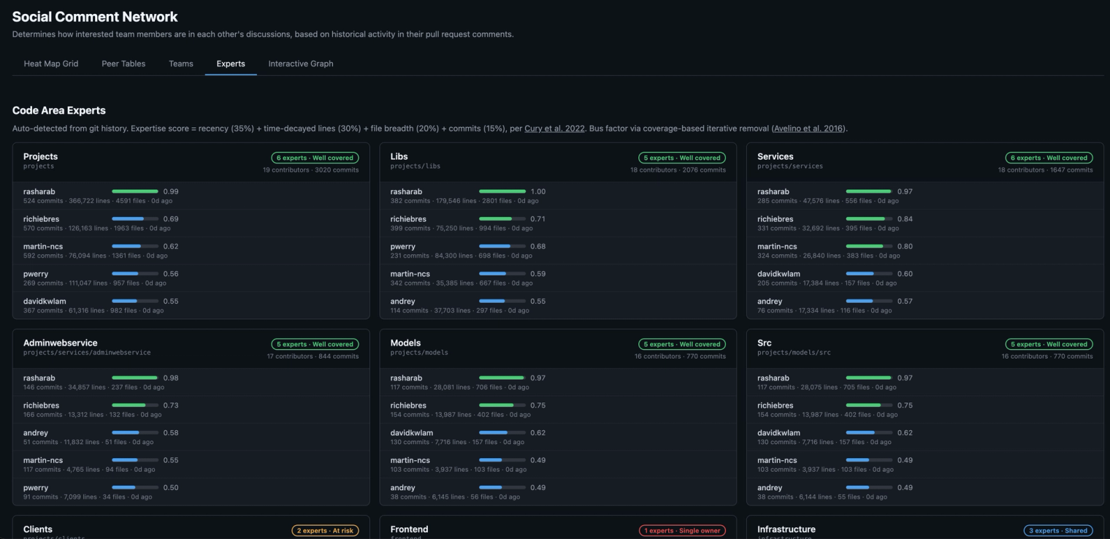Open the Peer Tables tab
This screenshot has height=539, width=1110.
[123, 64]
